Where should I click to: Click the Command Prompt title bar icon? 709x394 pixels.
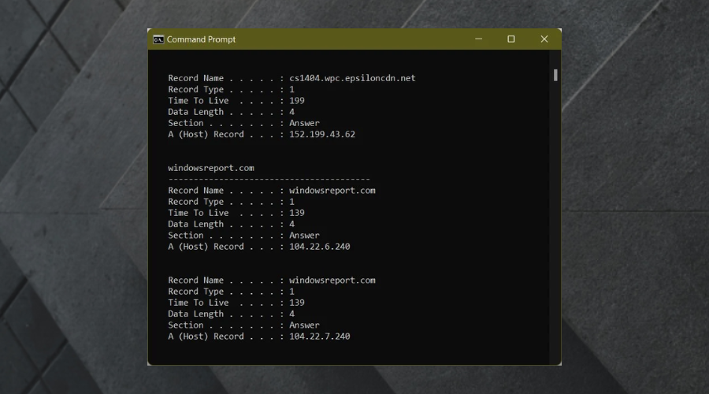click(158, 39)
